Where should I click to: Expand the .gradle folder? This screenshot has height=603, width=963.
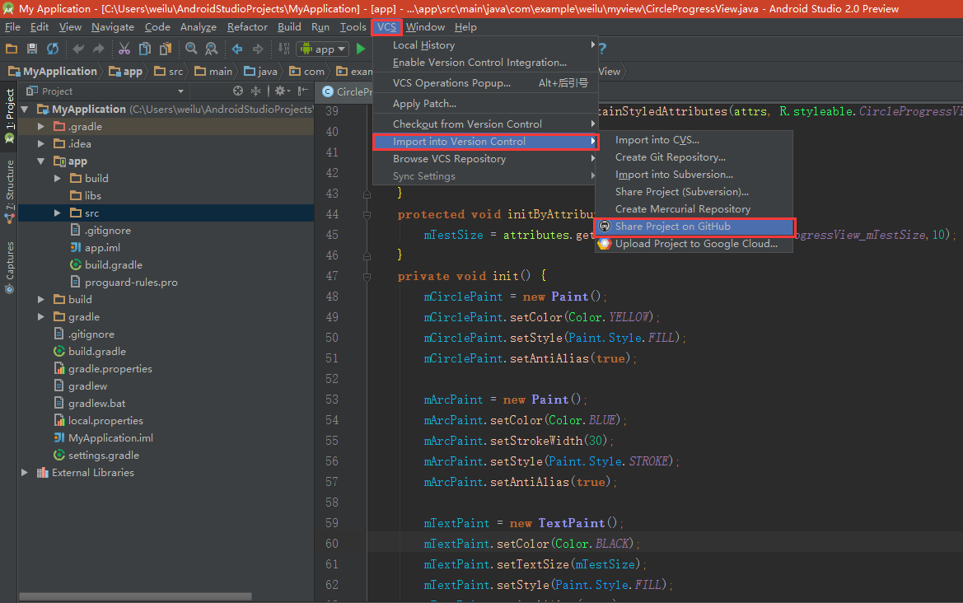click(40, 127)
